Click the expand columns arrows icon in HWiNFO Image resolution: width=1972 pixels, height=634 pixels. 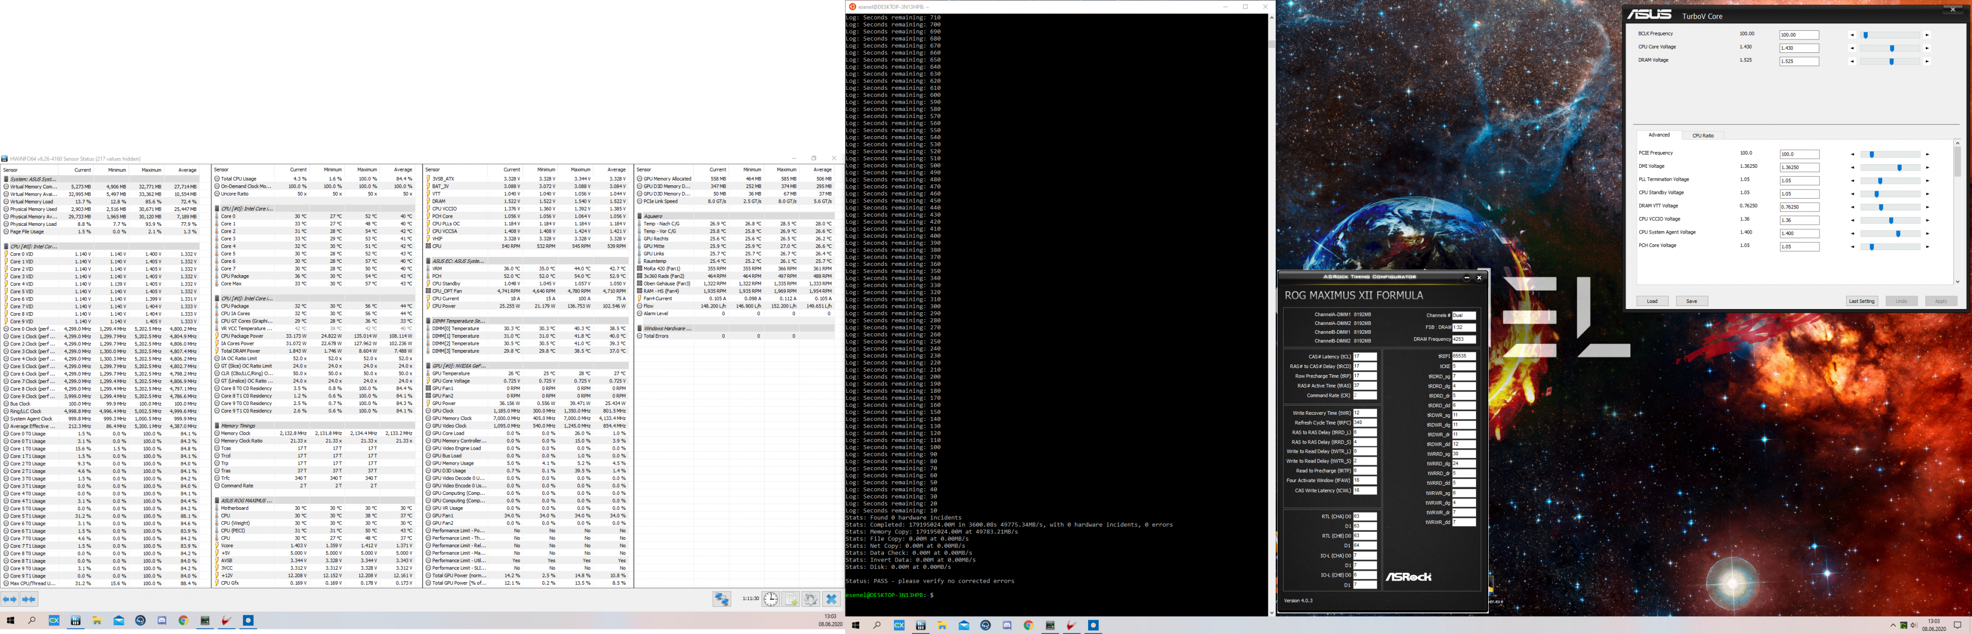(10, 600)
